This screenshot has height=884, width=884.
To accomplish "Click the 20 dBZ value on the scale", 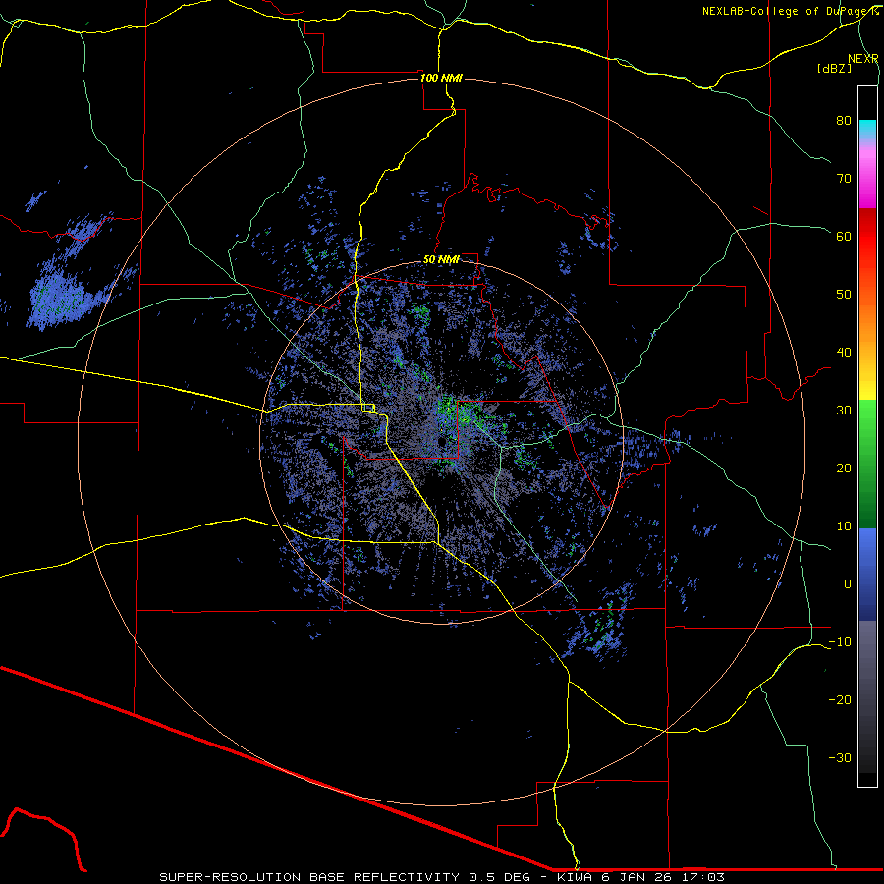I will click(x=844, y=469).
